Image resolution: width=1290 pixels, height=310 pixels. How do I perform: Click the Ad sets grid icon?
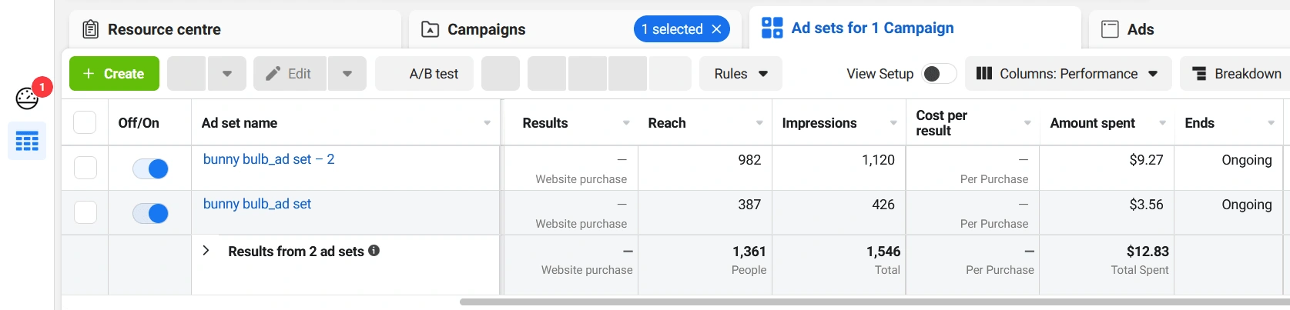click(x=772, y=28)
